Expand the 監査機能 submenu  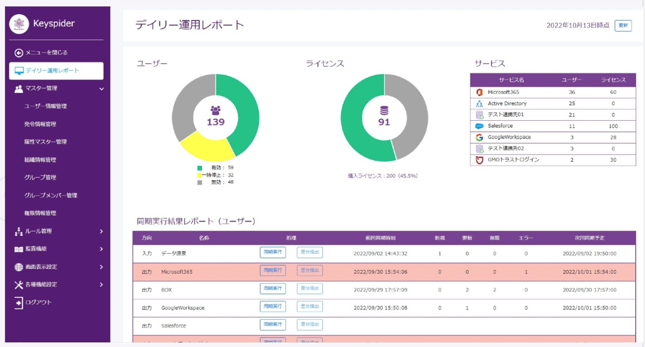[101, 249]
